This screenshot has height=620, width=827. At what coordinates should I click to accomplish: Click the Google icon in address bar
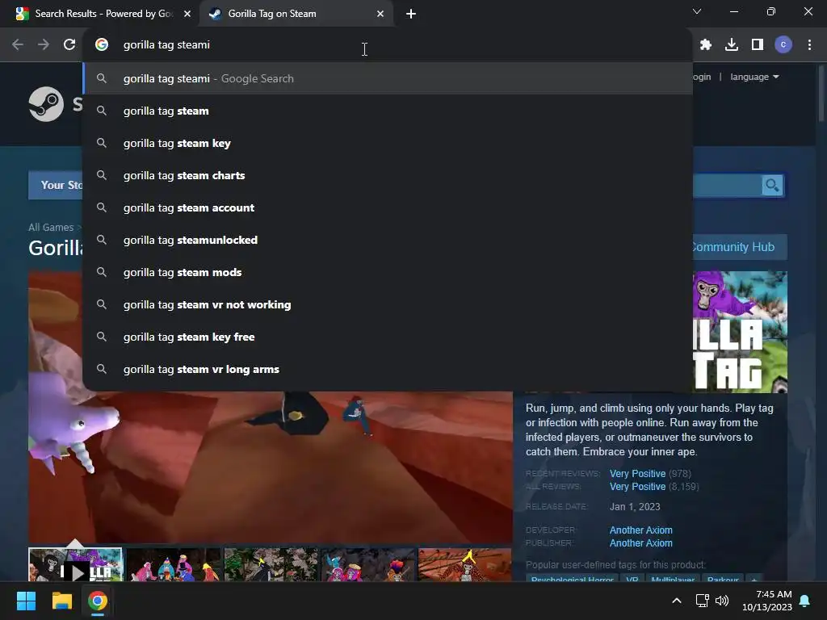102,45
